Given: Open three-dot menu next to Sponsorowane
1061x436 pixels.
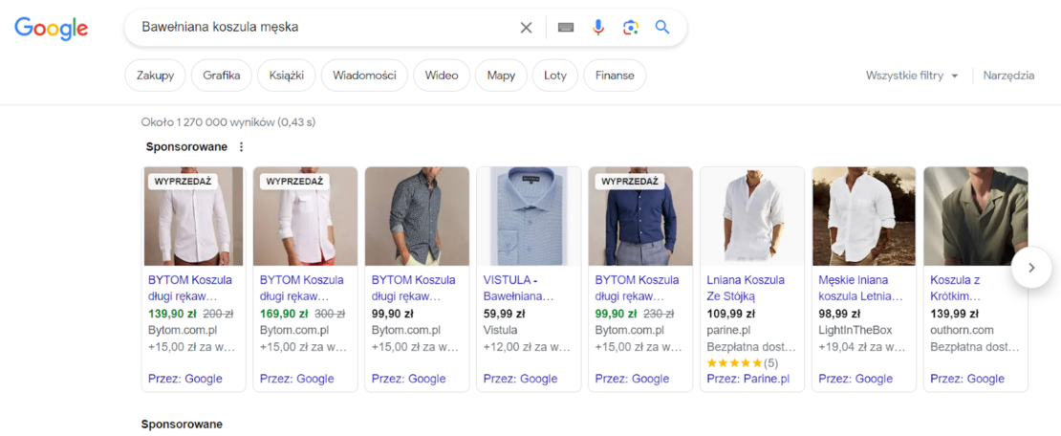Looking at the screenshot, I should 242,147.
